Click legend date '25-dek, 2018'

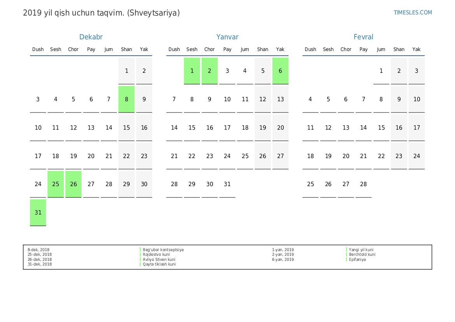click(40, 254)
